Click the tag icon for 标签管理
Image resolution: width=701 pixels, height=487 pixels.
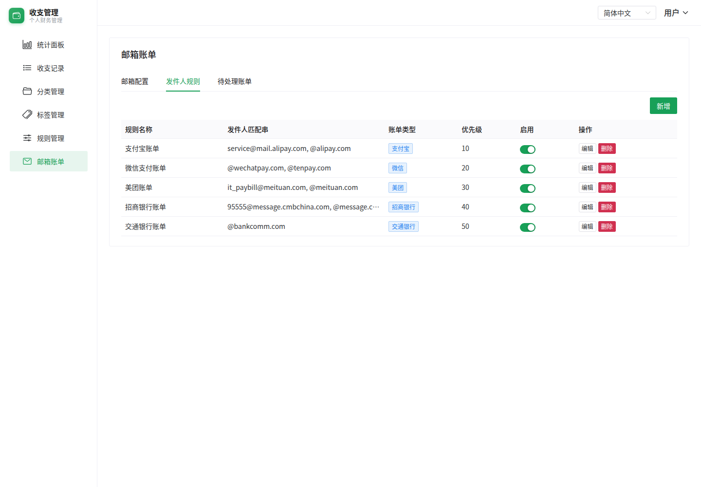click(x=27, y=115)
